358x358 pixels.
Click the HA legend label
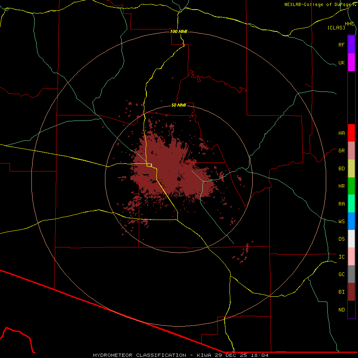coord(341,133)
